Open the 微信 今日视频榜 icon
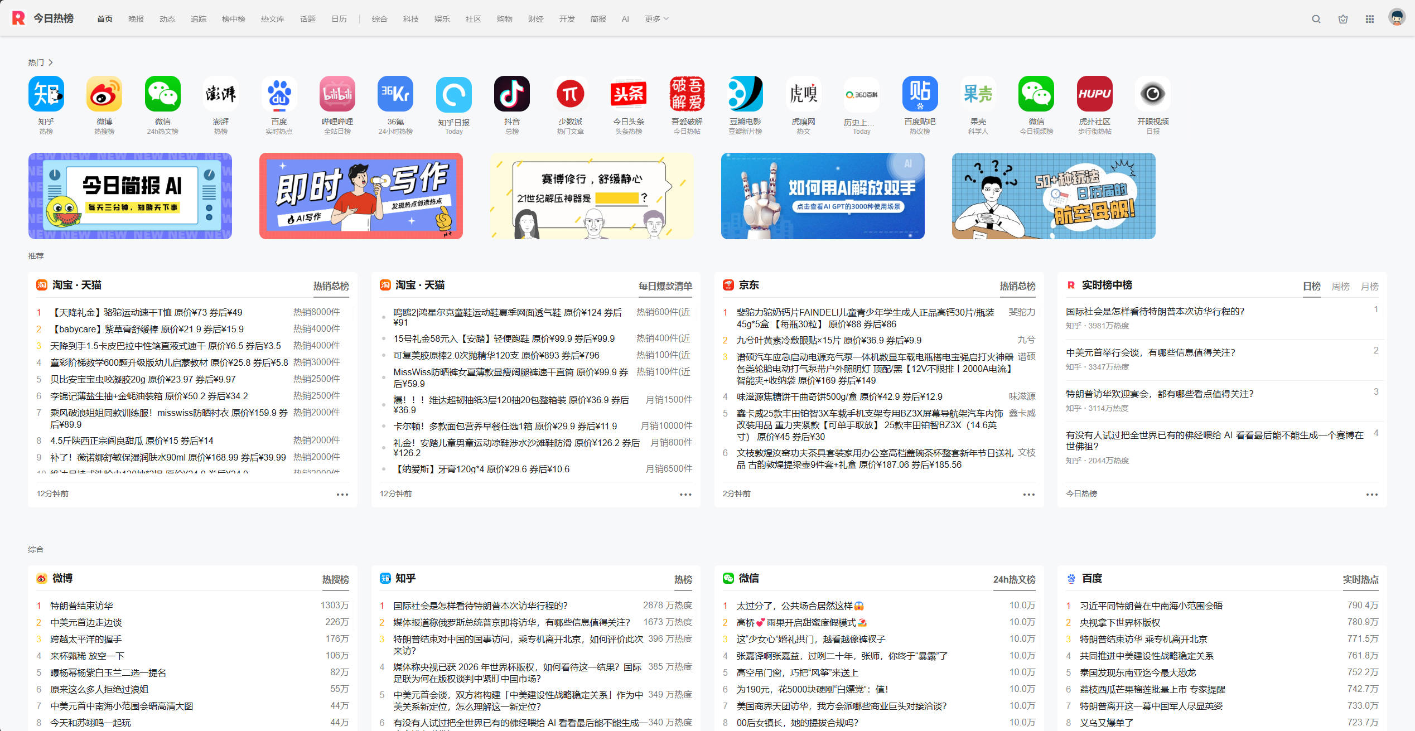 [x=1036, y=94]
